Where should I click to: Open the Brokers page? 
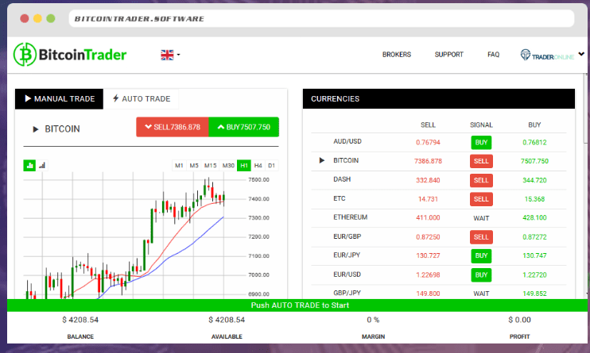coord(397,55)
